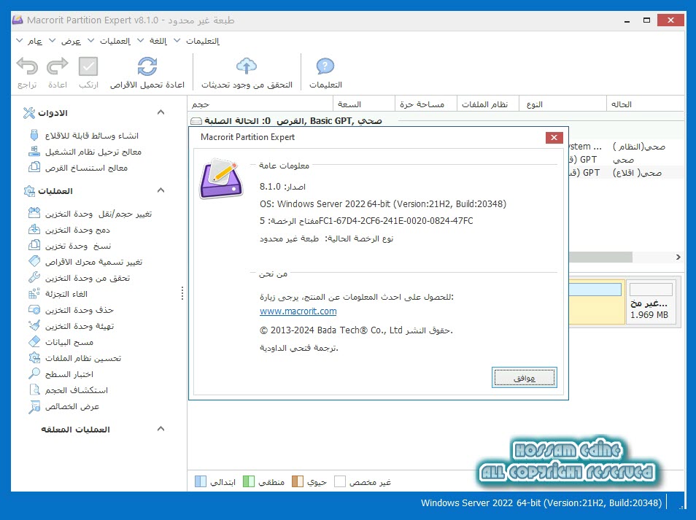Viewport: 696px width, 520px height.
Task: Click the horizontal scrollbar thumb in partition list
Action: [x=600, y=257]
